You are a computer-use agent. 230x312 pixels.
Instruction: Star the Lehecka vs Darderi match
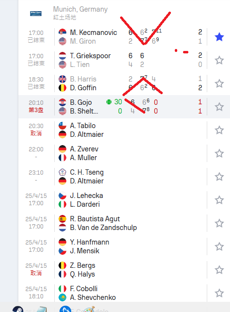click(219, 200)
